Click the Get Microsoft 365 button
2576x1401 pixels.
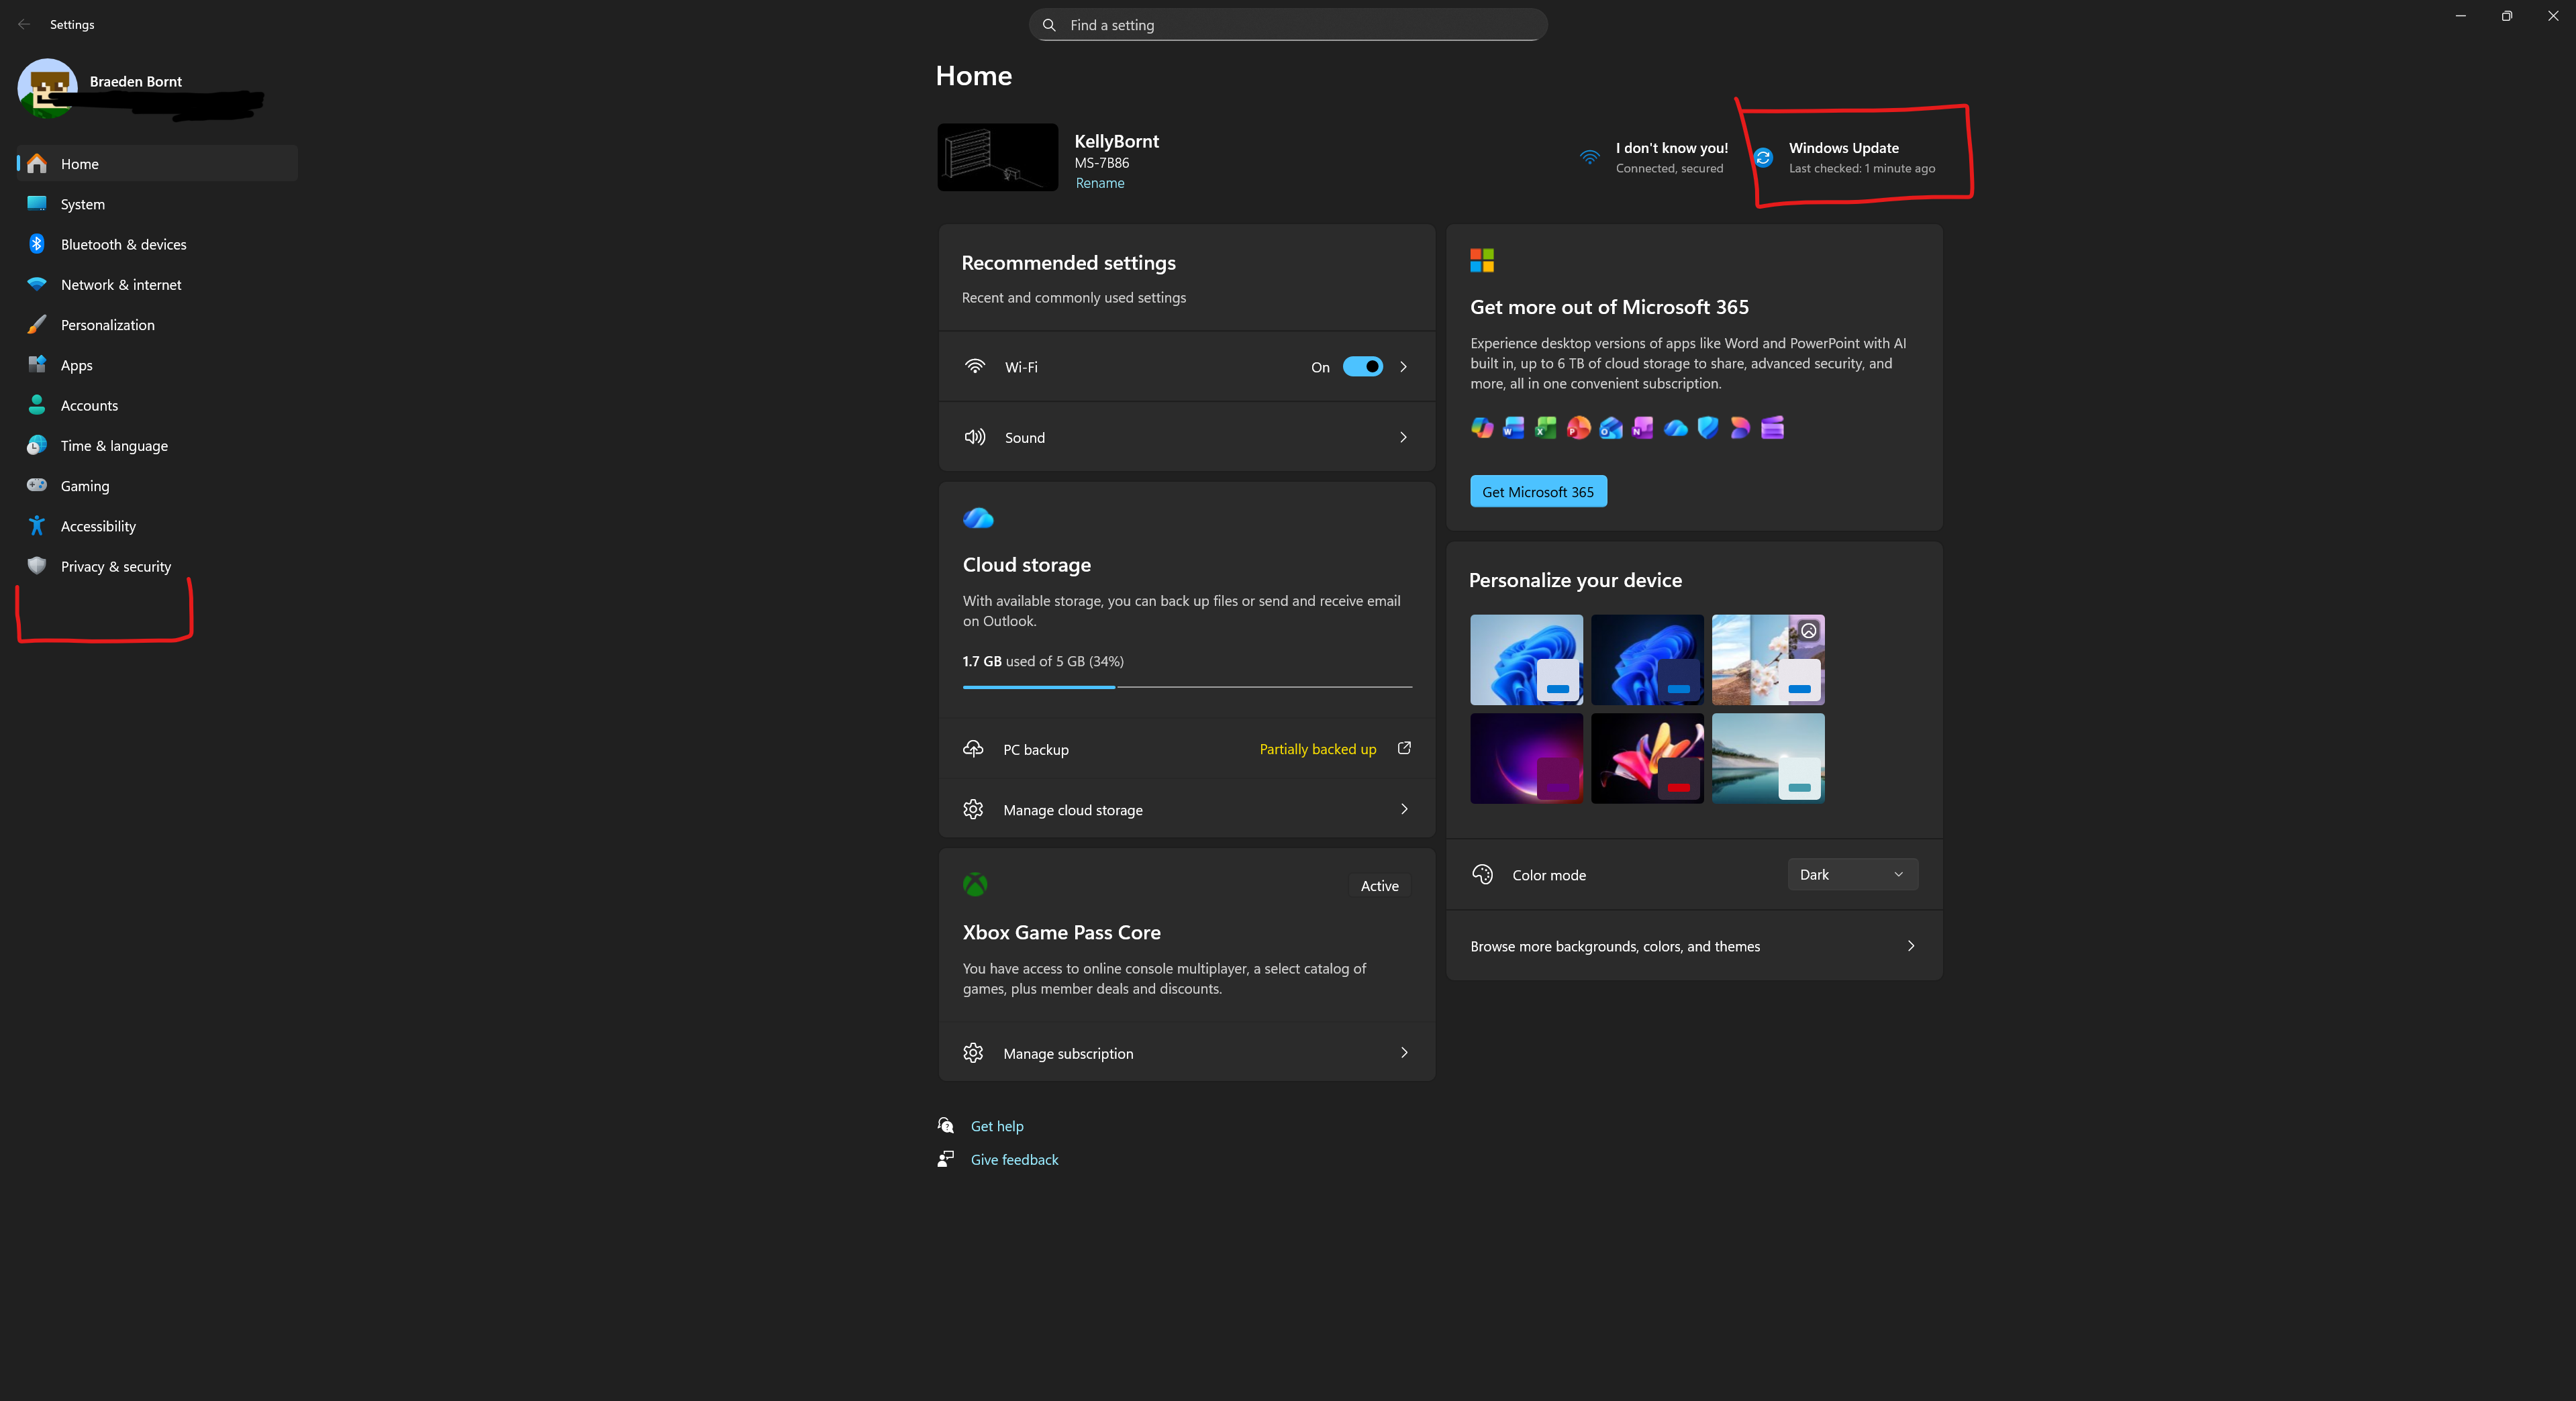pyautogui.click(x=1538, y=491)
